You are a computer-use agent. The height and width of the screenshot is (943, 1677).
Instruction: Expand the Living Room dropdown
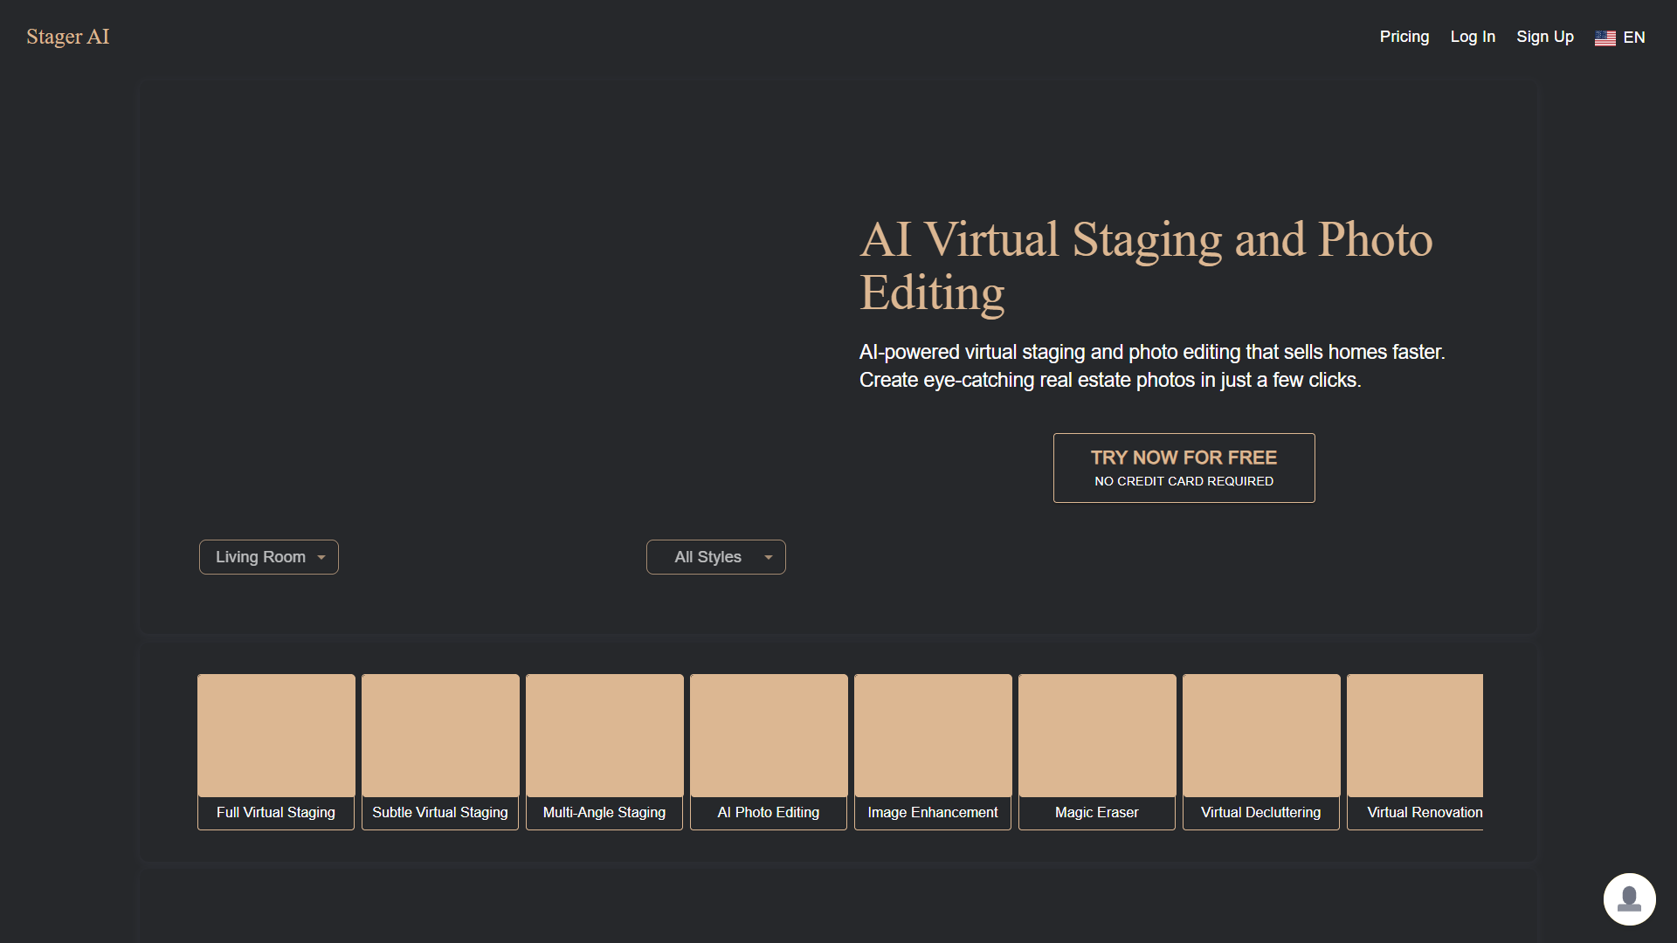[269, 557]
